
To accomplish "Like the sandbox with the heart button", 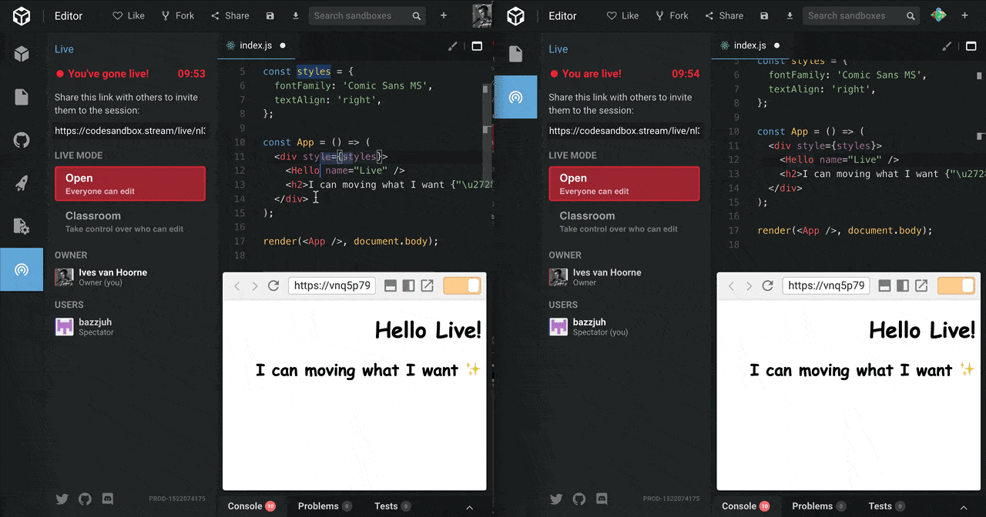I will click(128, 15).
